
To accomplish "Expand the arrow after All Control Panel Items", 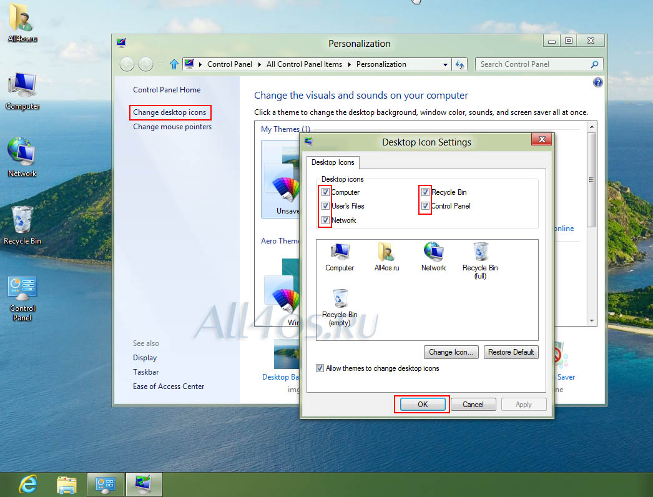I will point(349,64).
